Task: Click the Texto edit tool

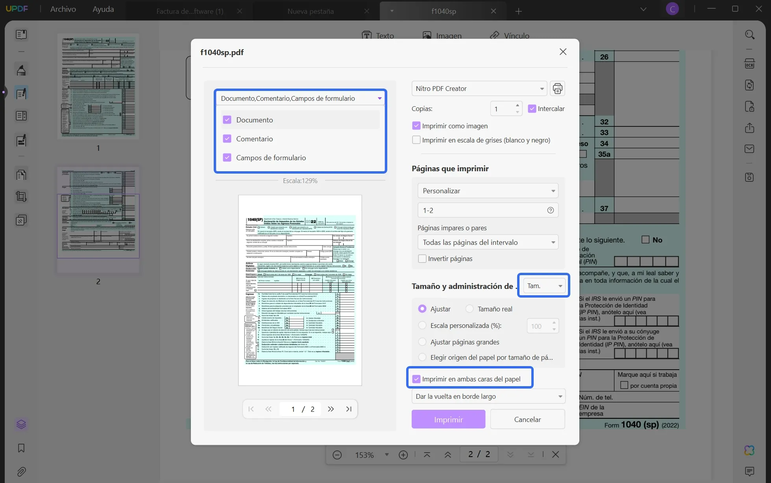Action: point(378,36)
